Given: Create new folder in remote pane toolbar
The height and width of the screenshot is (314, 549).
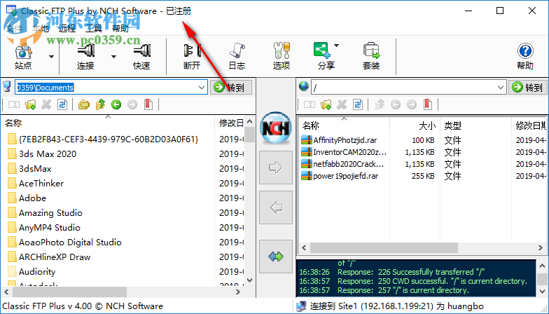Looking at the screenshot, I should [326, 104].
